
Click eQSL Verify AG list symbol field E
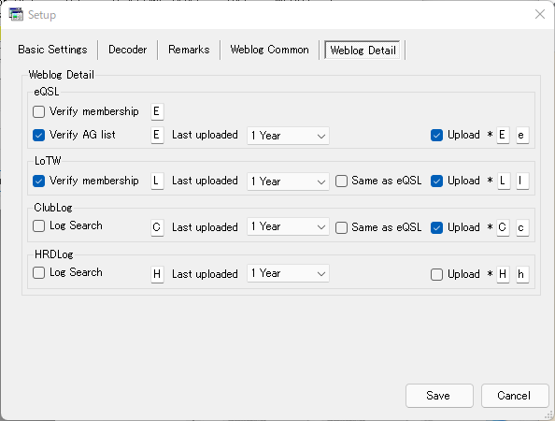click(157, 135)
